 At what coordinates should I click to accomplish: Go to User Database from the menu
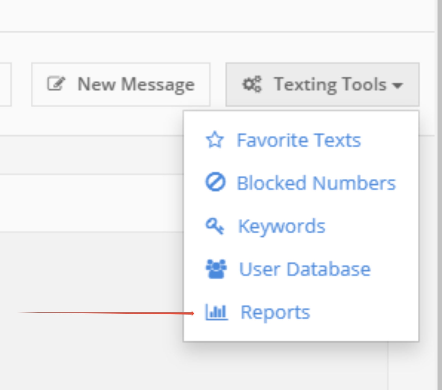(x=305, y=269)
